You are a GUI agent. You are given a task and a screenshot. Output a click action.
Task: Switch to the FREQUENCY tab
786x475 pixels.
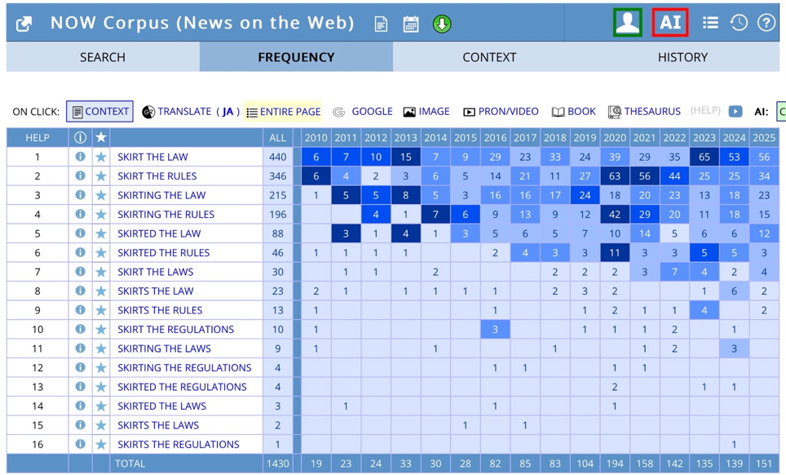[296, 57]
